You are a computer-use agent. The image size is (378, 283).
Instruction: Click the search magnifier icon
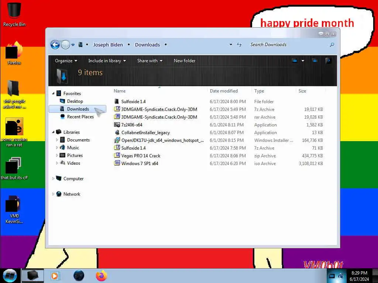click(332, 45)
